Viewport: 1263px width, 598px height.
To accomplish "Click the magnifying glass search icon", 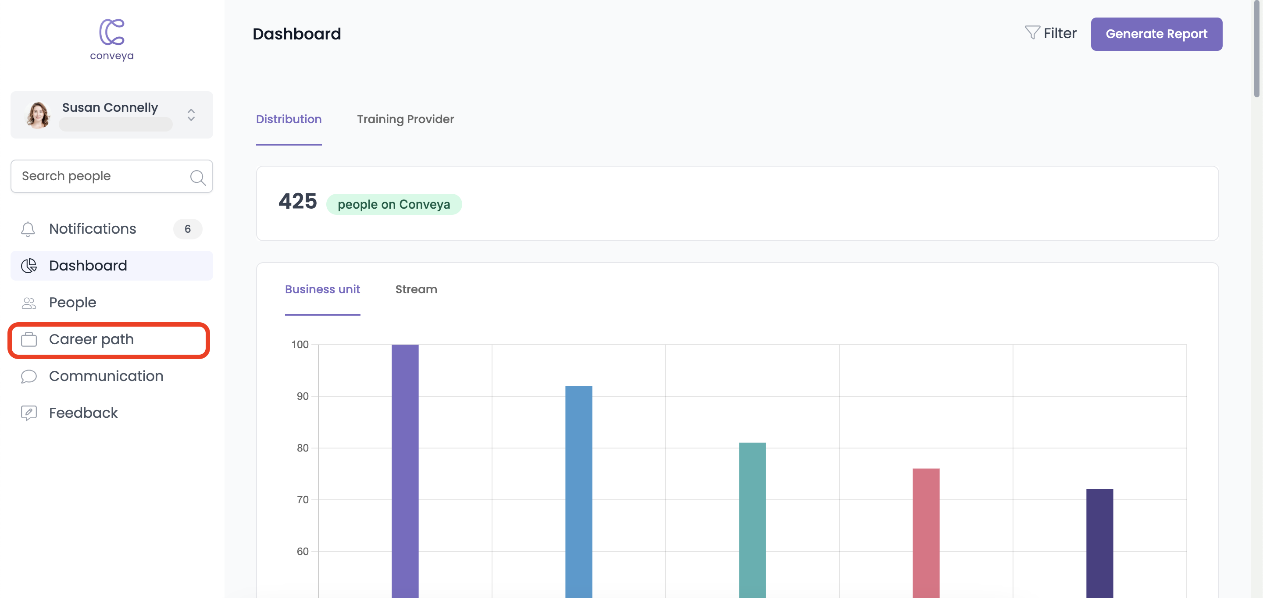I will pyautogui.click(x=198, y=178).
